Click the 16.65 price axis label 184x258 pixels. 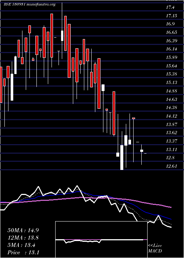171,32
